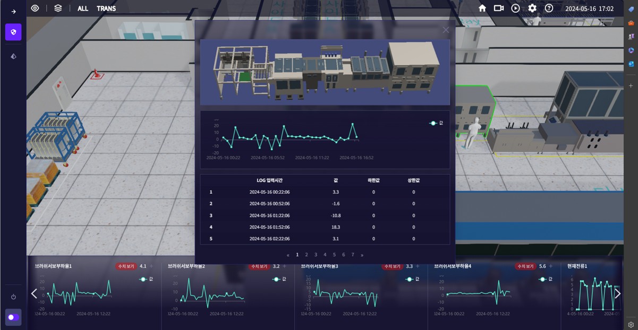The width and height of the screenshot is (638, 330).
Task: Switch the purple toggle at bottom left
Action: point(13,317)
